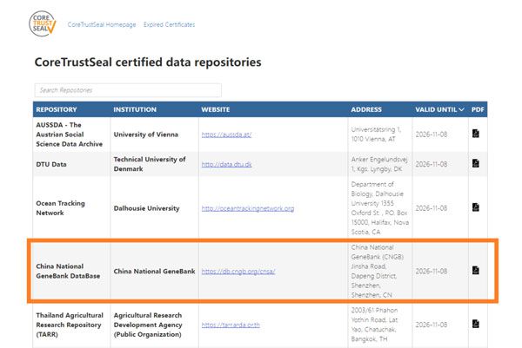Open the tarr.arda.or.th link
The width and height of the screenshot is (522, 348).
pyautogui.click(x=231, y=325)
